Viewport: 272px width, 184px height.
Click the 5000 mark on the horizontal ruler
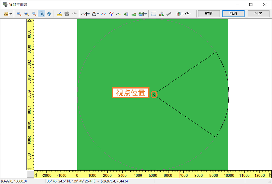[153, 176]
